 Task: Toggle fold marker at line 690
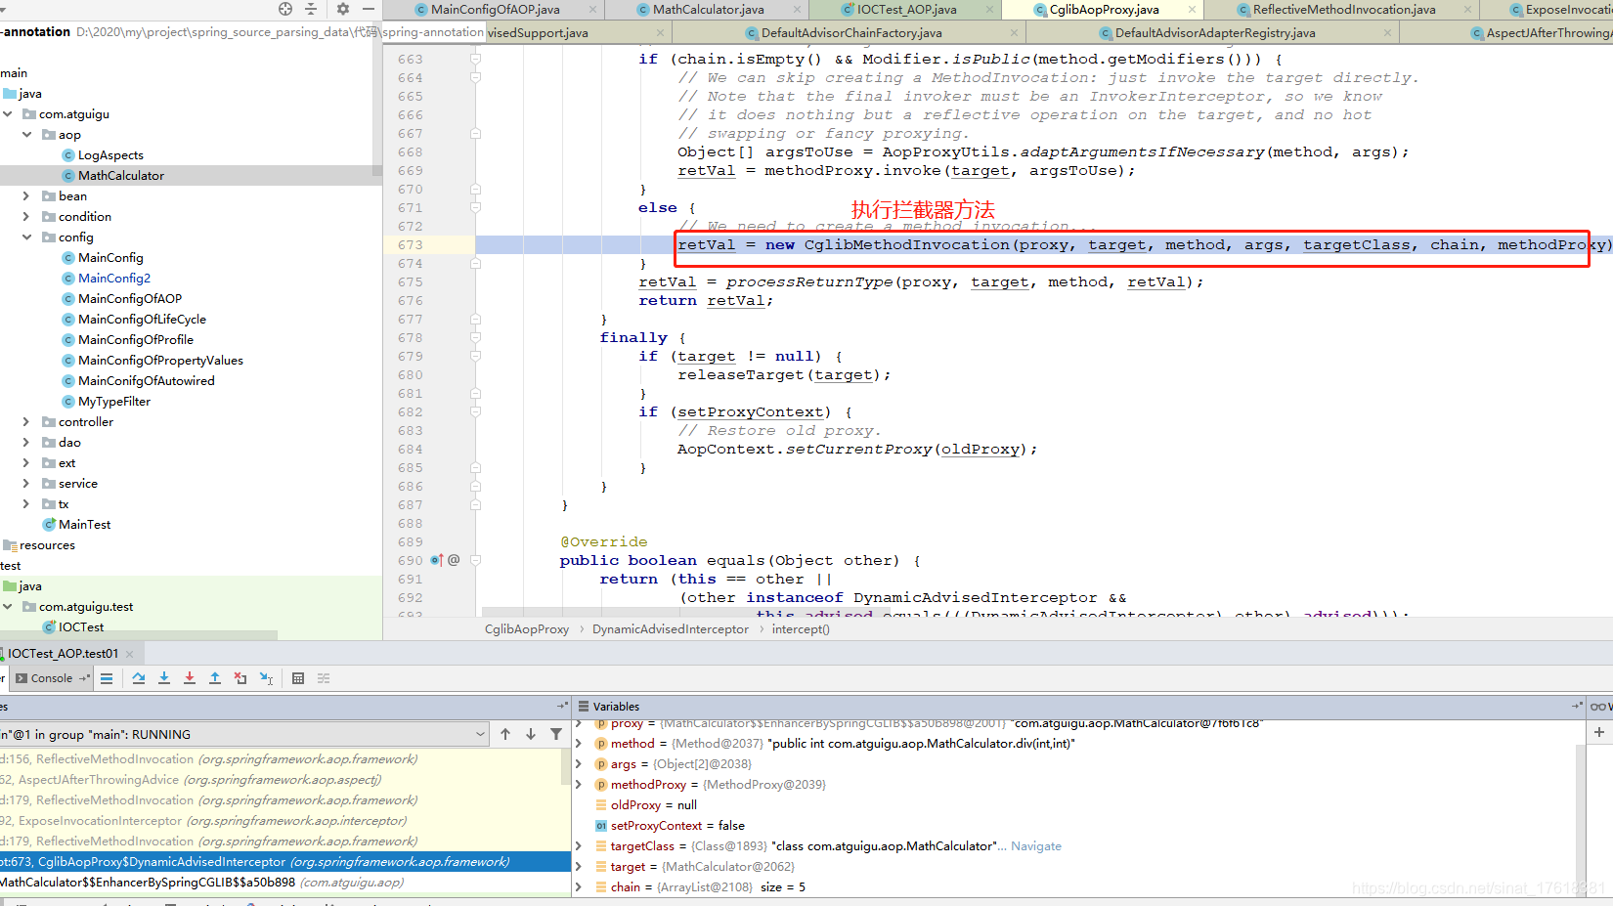[x=475, y=560]
